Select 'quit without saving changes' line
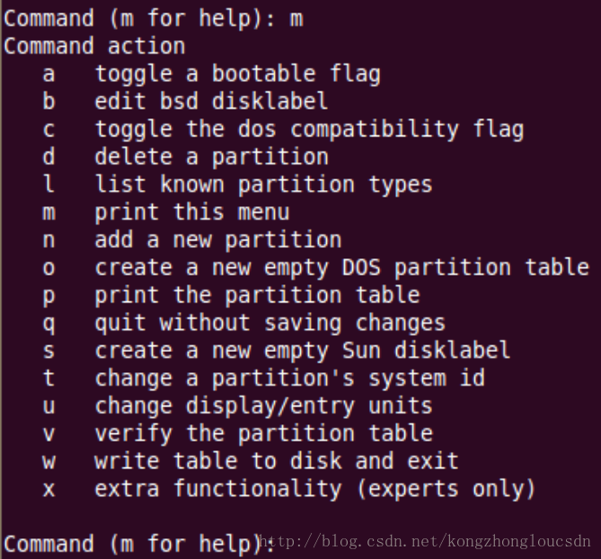The image size is (601, 559). click(243, 323)
